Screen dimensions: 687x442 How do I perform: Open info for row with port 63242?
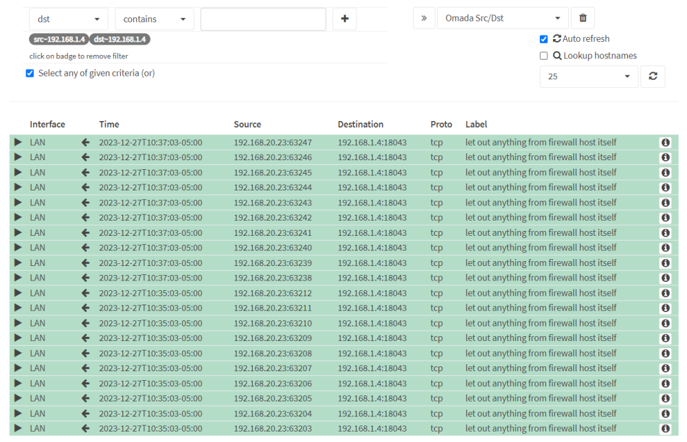pyautogui.click(x=665, y=218)
